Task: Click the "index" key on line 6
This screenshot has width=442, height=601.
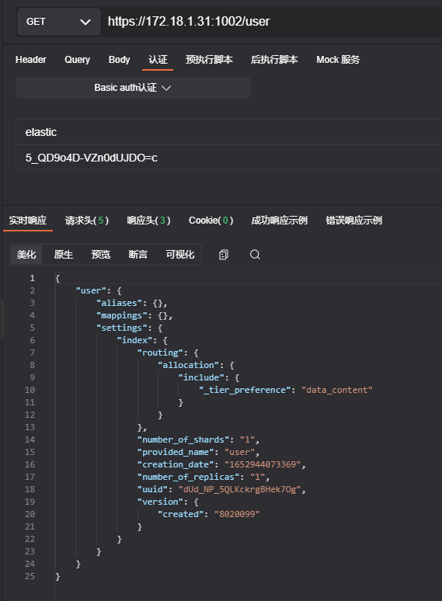Action: pos(134,340)
